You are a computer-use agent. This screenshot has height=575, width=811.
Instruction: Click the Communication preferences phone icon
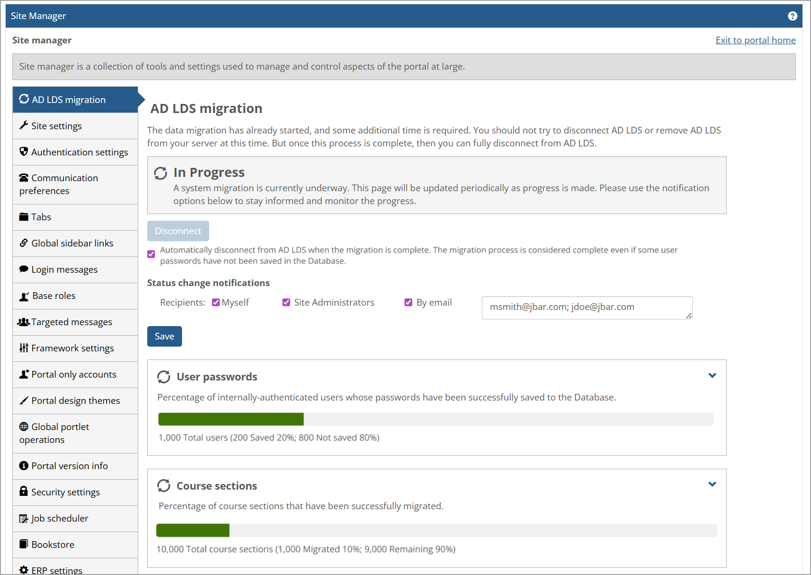[x=24, y=177]
